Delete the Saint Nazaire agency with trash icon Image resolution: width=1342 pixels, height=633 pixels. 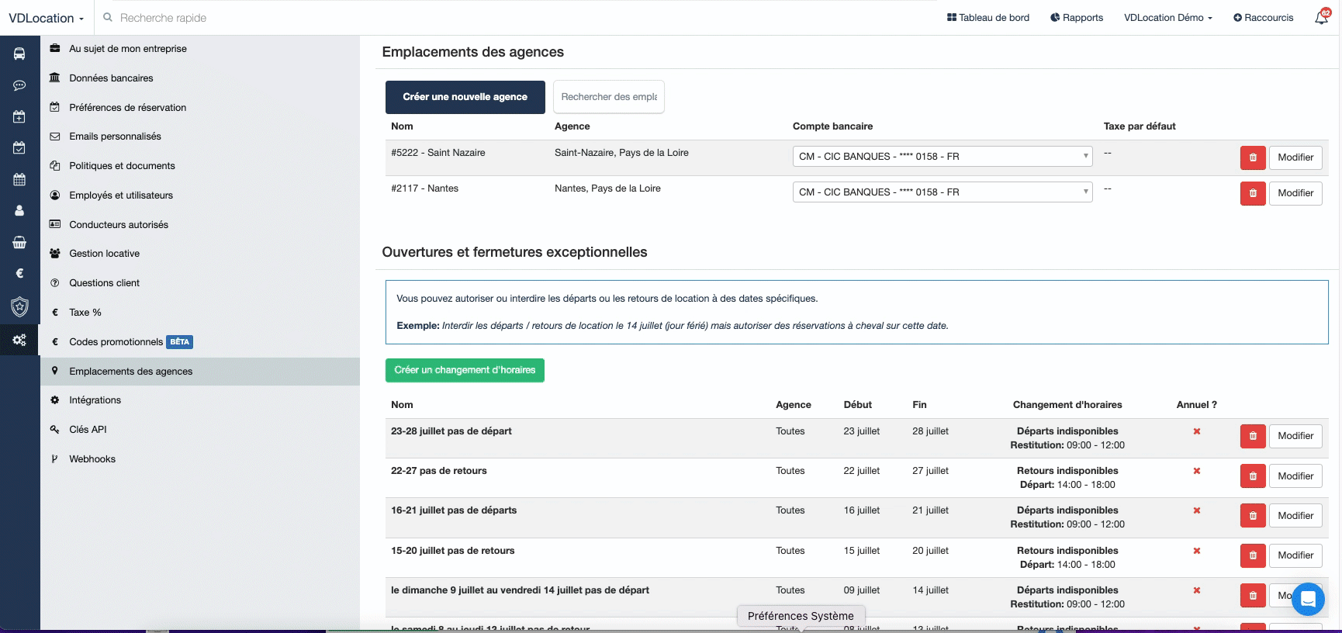1252,157
